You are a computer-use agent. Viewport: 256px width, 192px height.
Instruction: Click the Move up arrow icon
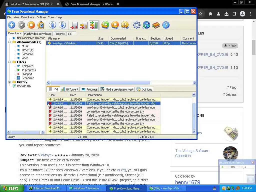click(x=52, y=25)
